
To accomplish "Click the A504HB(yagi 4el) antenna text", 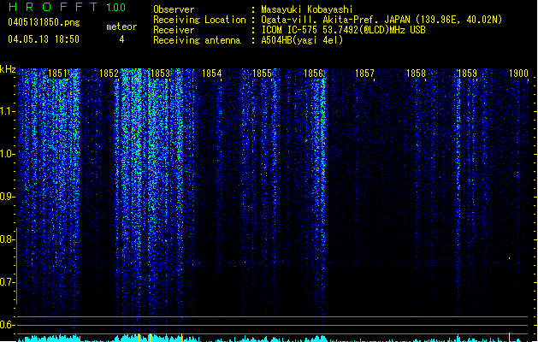I will tap(302, 40).
